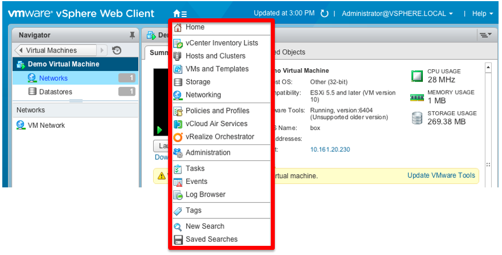Click the Storage icon in menu

(x=178, y=82)
